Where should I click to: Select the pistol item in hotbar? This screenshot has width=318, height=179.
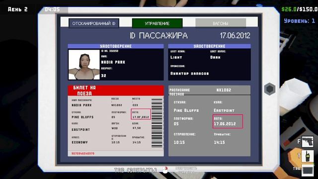coord(308,141)
